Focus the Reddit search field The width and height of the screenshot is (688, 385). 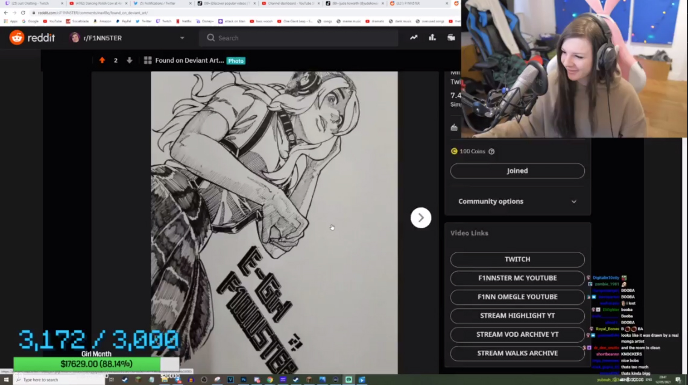[x=299, y=38]
